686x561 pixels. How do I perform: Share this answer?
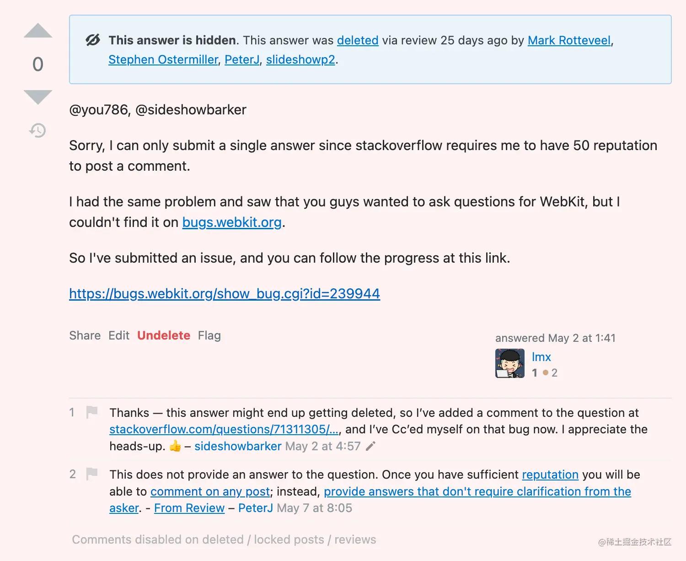85,335
